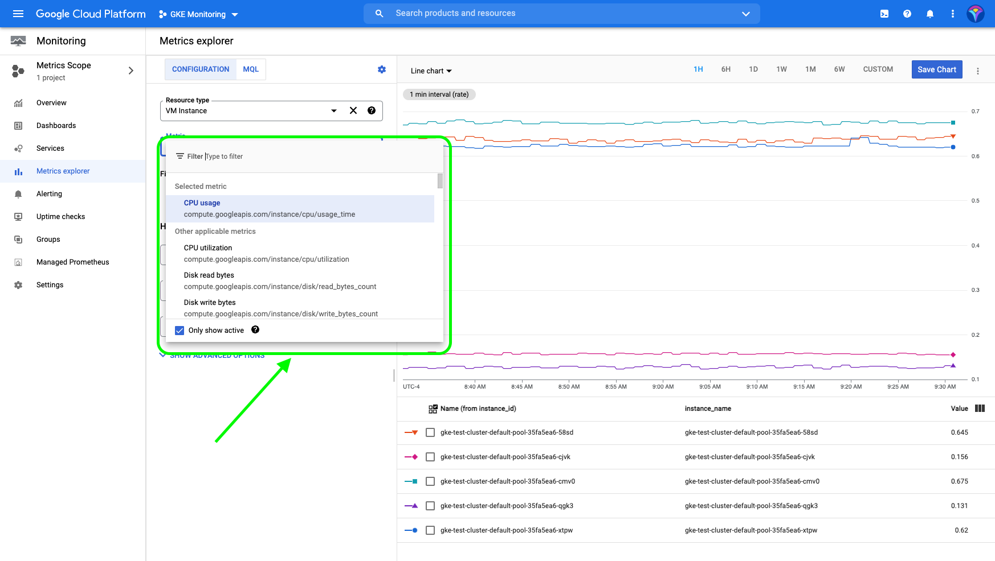Click the Metrics Scope icon
Screen dimensions: 995x561
[18, 71]
